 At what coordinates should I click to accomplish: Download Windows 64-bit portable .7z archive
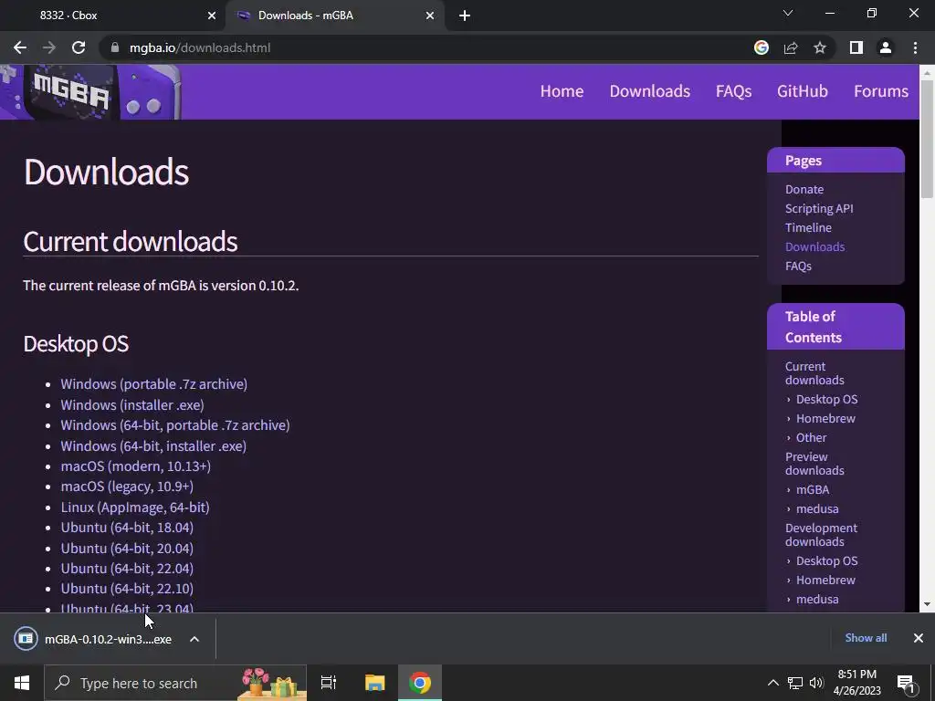click(x=174, y=425)
